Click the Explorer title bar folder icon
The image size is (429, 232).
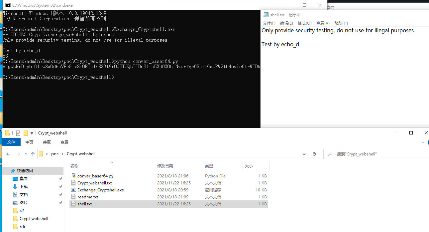pos(8,133)
